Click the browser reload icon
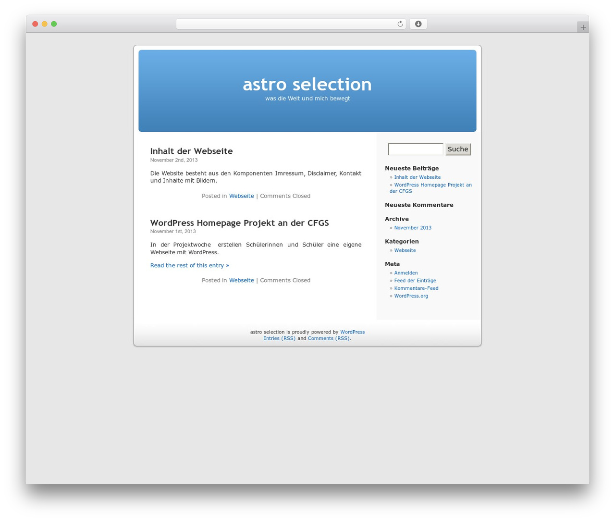 coord(400,24)
